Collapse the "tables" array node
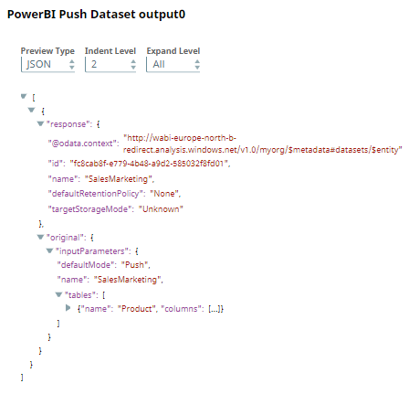Viewport: 419px width, 394px height. coord(58,294)
